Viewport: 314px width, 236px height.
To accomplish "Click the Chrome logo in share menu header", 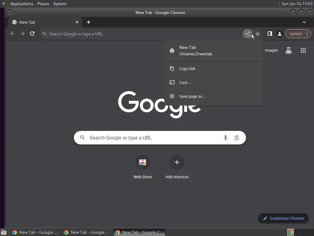I will click(x=172, y=51).
